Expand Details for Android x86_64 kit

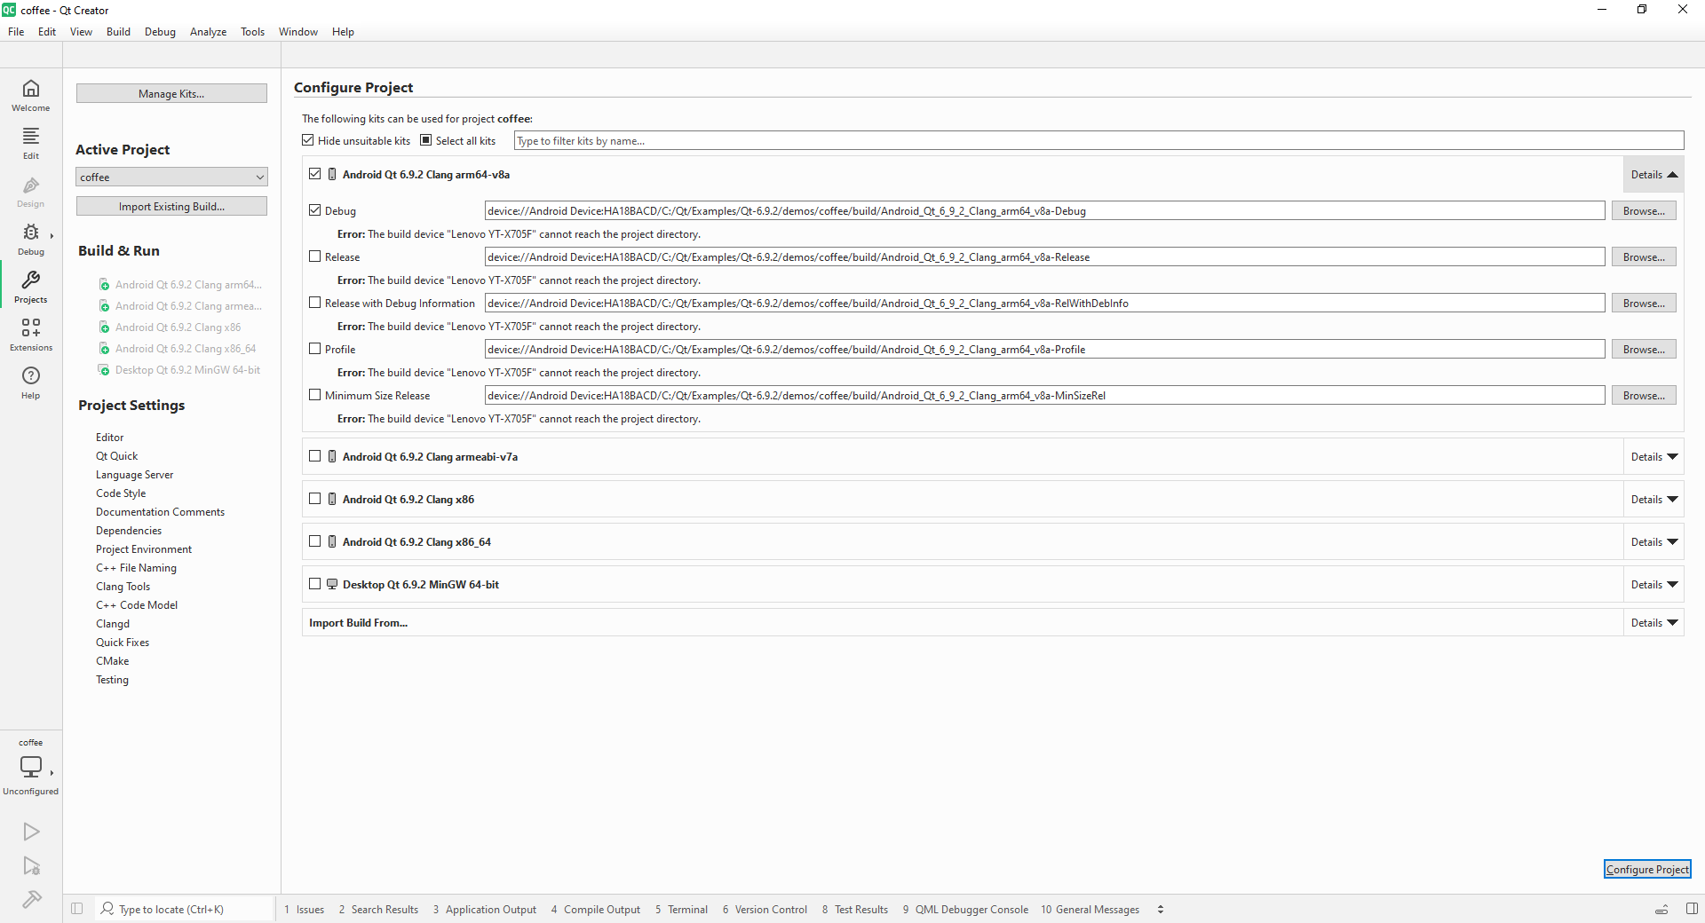pyautogui.click(x=1653, y=542)
